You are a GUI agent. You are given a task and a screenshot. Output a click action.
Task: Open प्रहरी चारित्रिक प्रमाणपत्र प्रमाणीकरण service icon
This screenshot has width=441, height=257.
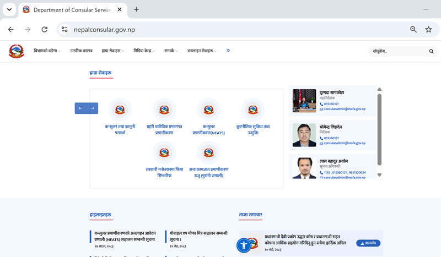[x=164, y=110]
